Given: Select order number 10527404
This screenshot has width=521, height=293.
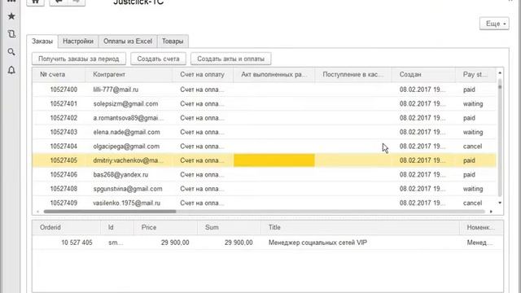Looking at the screenshot, I should point(63,146).
